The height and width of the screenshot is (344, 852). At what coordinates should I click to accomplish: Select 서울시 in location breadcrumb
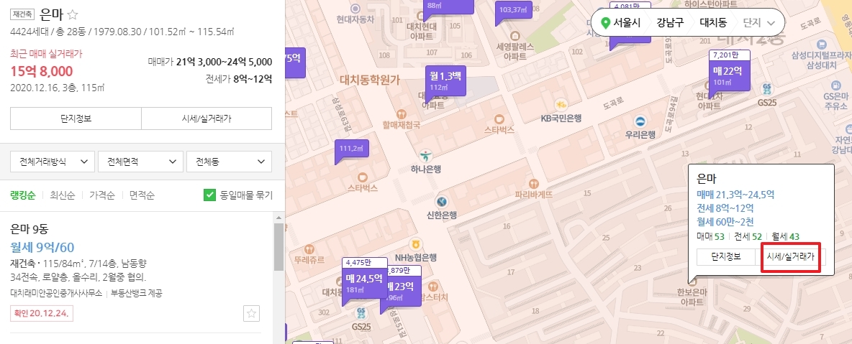pyautogui.click(x=627, y=23)
